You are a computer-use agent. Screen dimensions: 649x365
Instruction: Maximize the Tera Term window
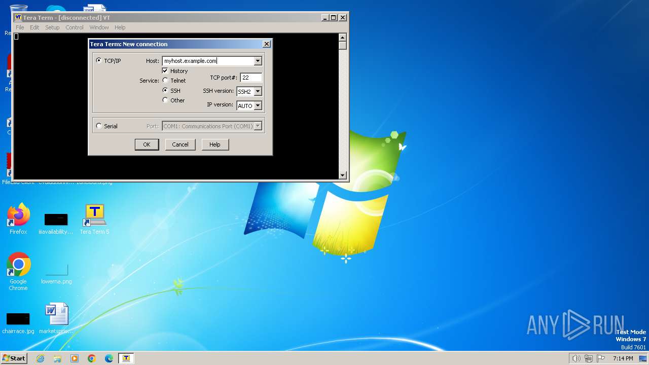point(333,17)
